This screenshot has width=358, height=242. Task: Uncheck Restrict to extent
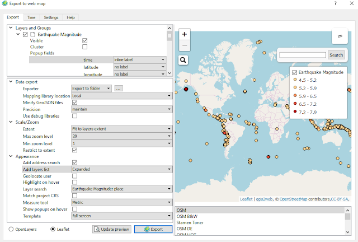point(74,150)
